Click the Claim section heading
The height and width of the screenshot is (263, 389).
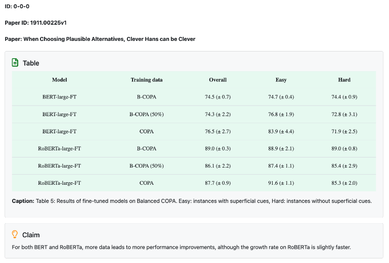31,235
